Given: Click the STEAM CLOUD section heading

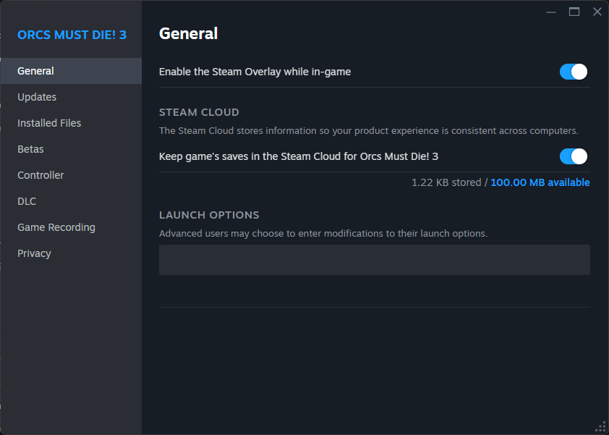Looking at the screenshot, I should (199, 112).
